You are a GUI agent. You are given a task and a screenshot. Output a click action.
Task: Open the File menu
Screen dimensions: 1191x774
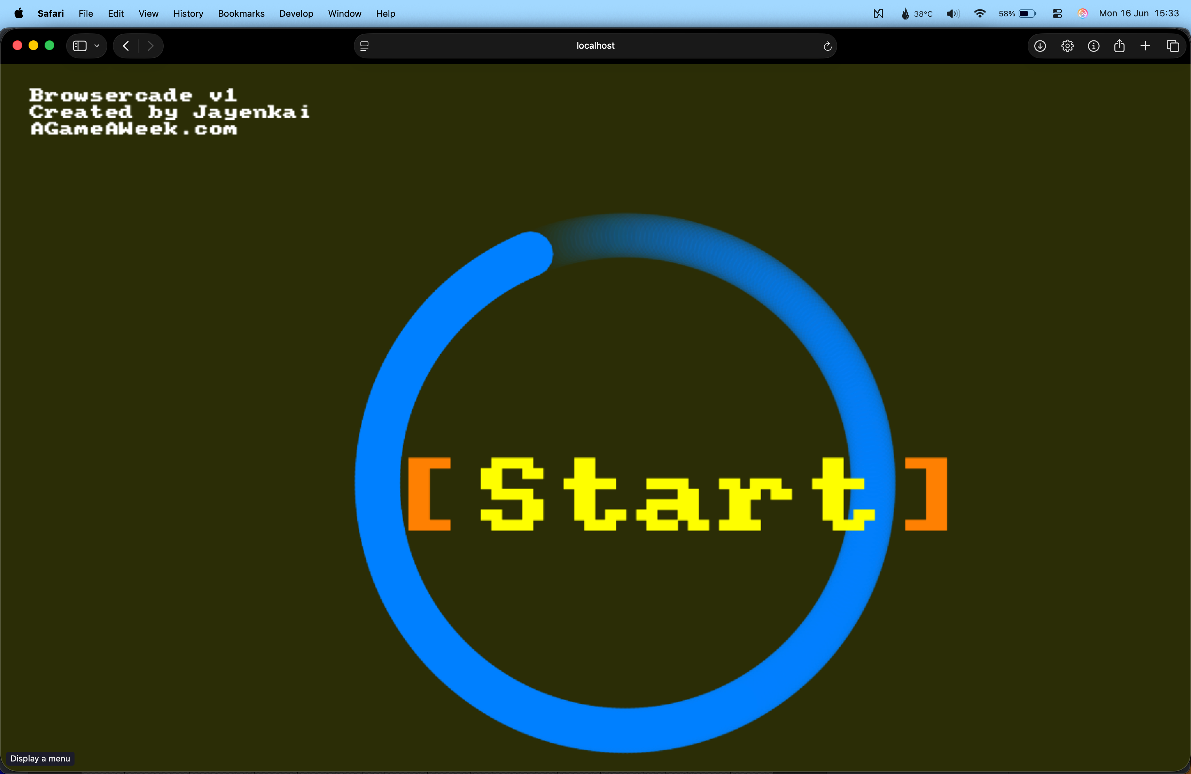click(x=86, y=14)
